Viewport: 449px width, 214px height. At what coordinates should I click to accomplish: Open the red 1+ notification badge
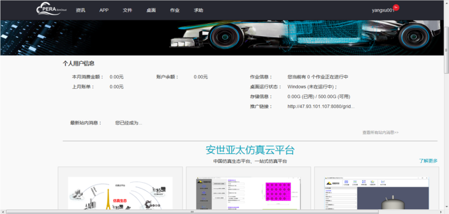click(x=396, y=7)
